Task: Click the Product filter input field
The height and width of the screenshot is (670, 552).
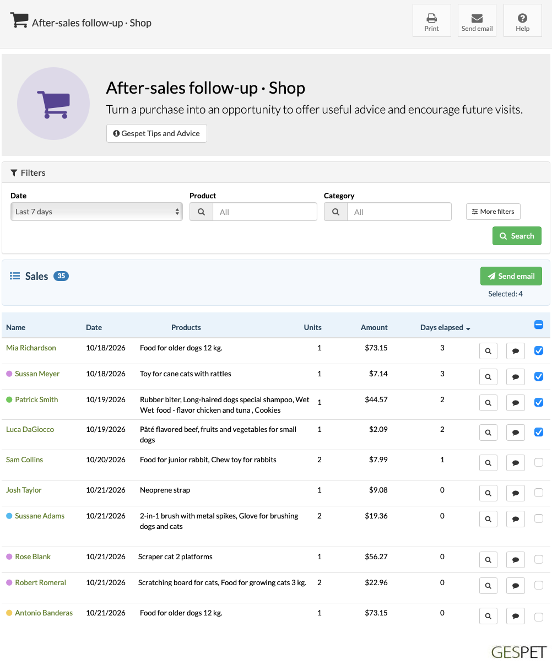Action: 265,212
